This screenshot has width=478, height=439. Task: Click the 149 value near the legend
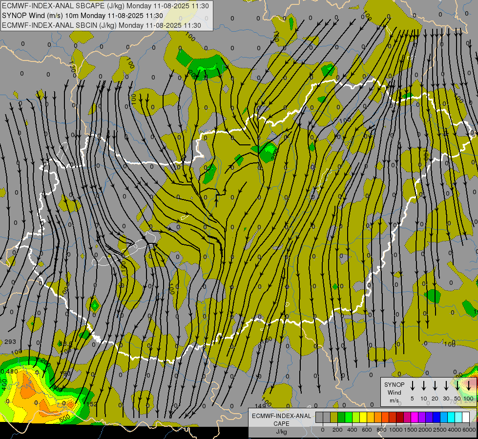point(260,406)
